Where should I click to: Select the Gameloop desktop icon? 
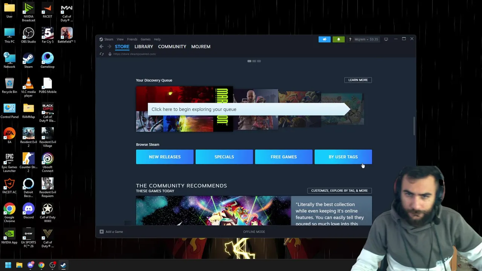[x=47, y=60]
